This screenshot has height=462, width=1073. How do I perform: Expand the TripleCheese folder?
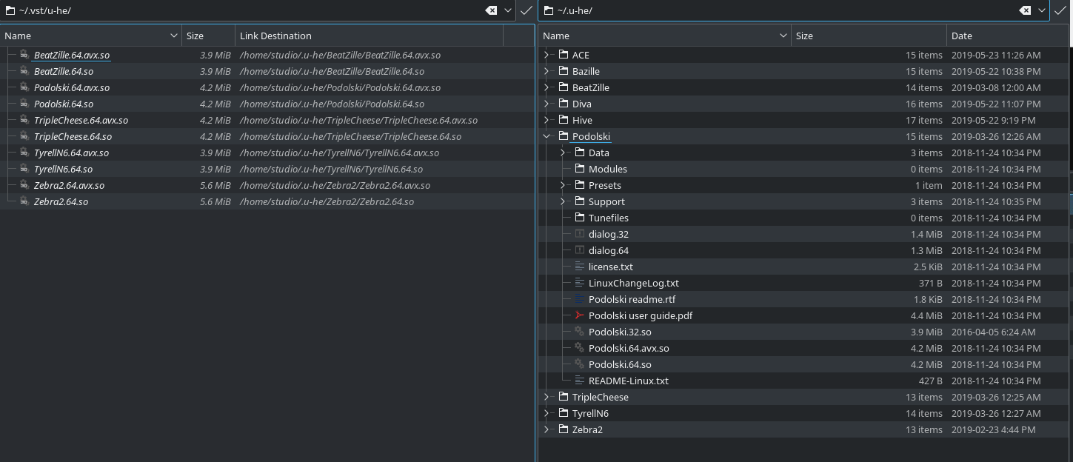coord(546,397)
